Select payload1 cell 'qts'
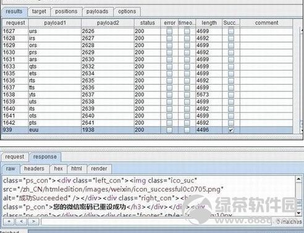The height and width of the screenshot is (233, 304). (x=55, y=67)
